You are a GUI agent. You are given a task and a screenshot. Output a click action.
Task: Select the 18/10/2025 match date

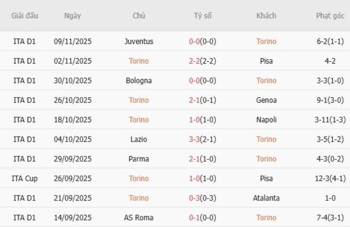(73, 120)
